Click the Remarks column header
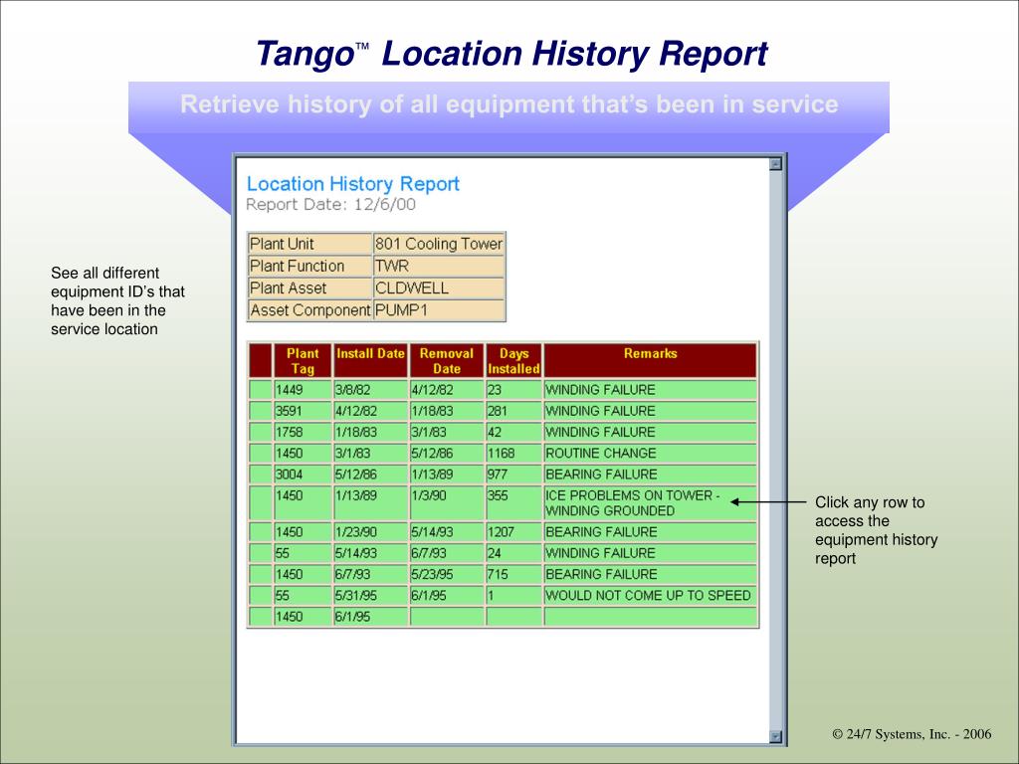The image size is (1019, 764). pyautogui.click(x=651, y=360)
